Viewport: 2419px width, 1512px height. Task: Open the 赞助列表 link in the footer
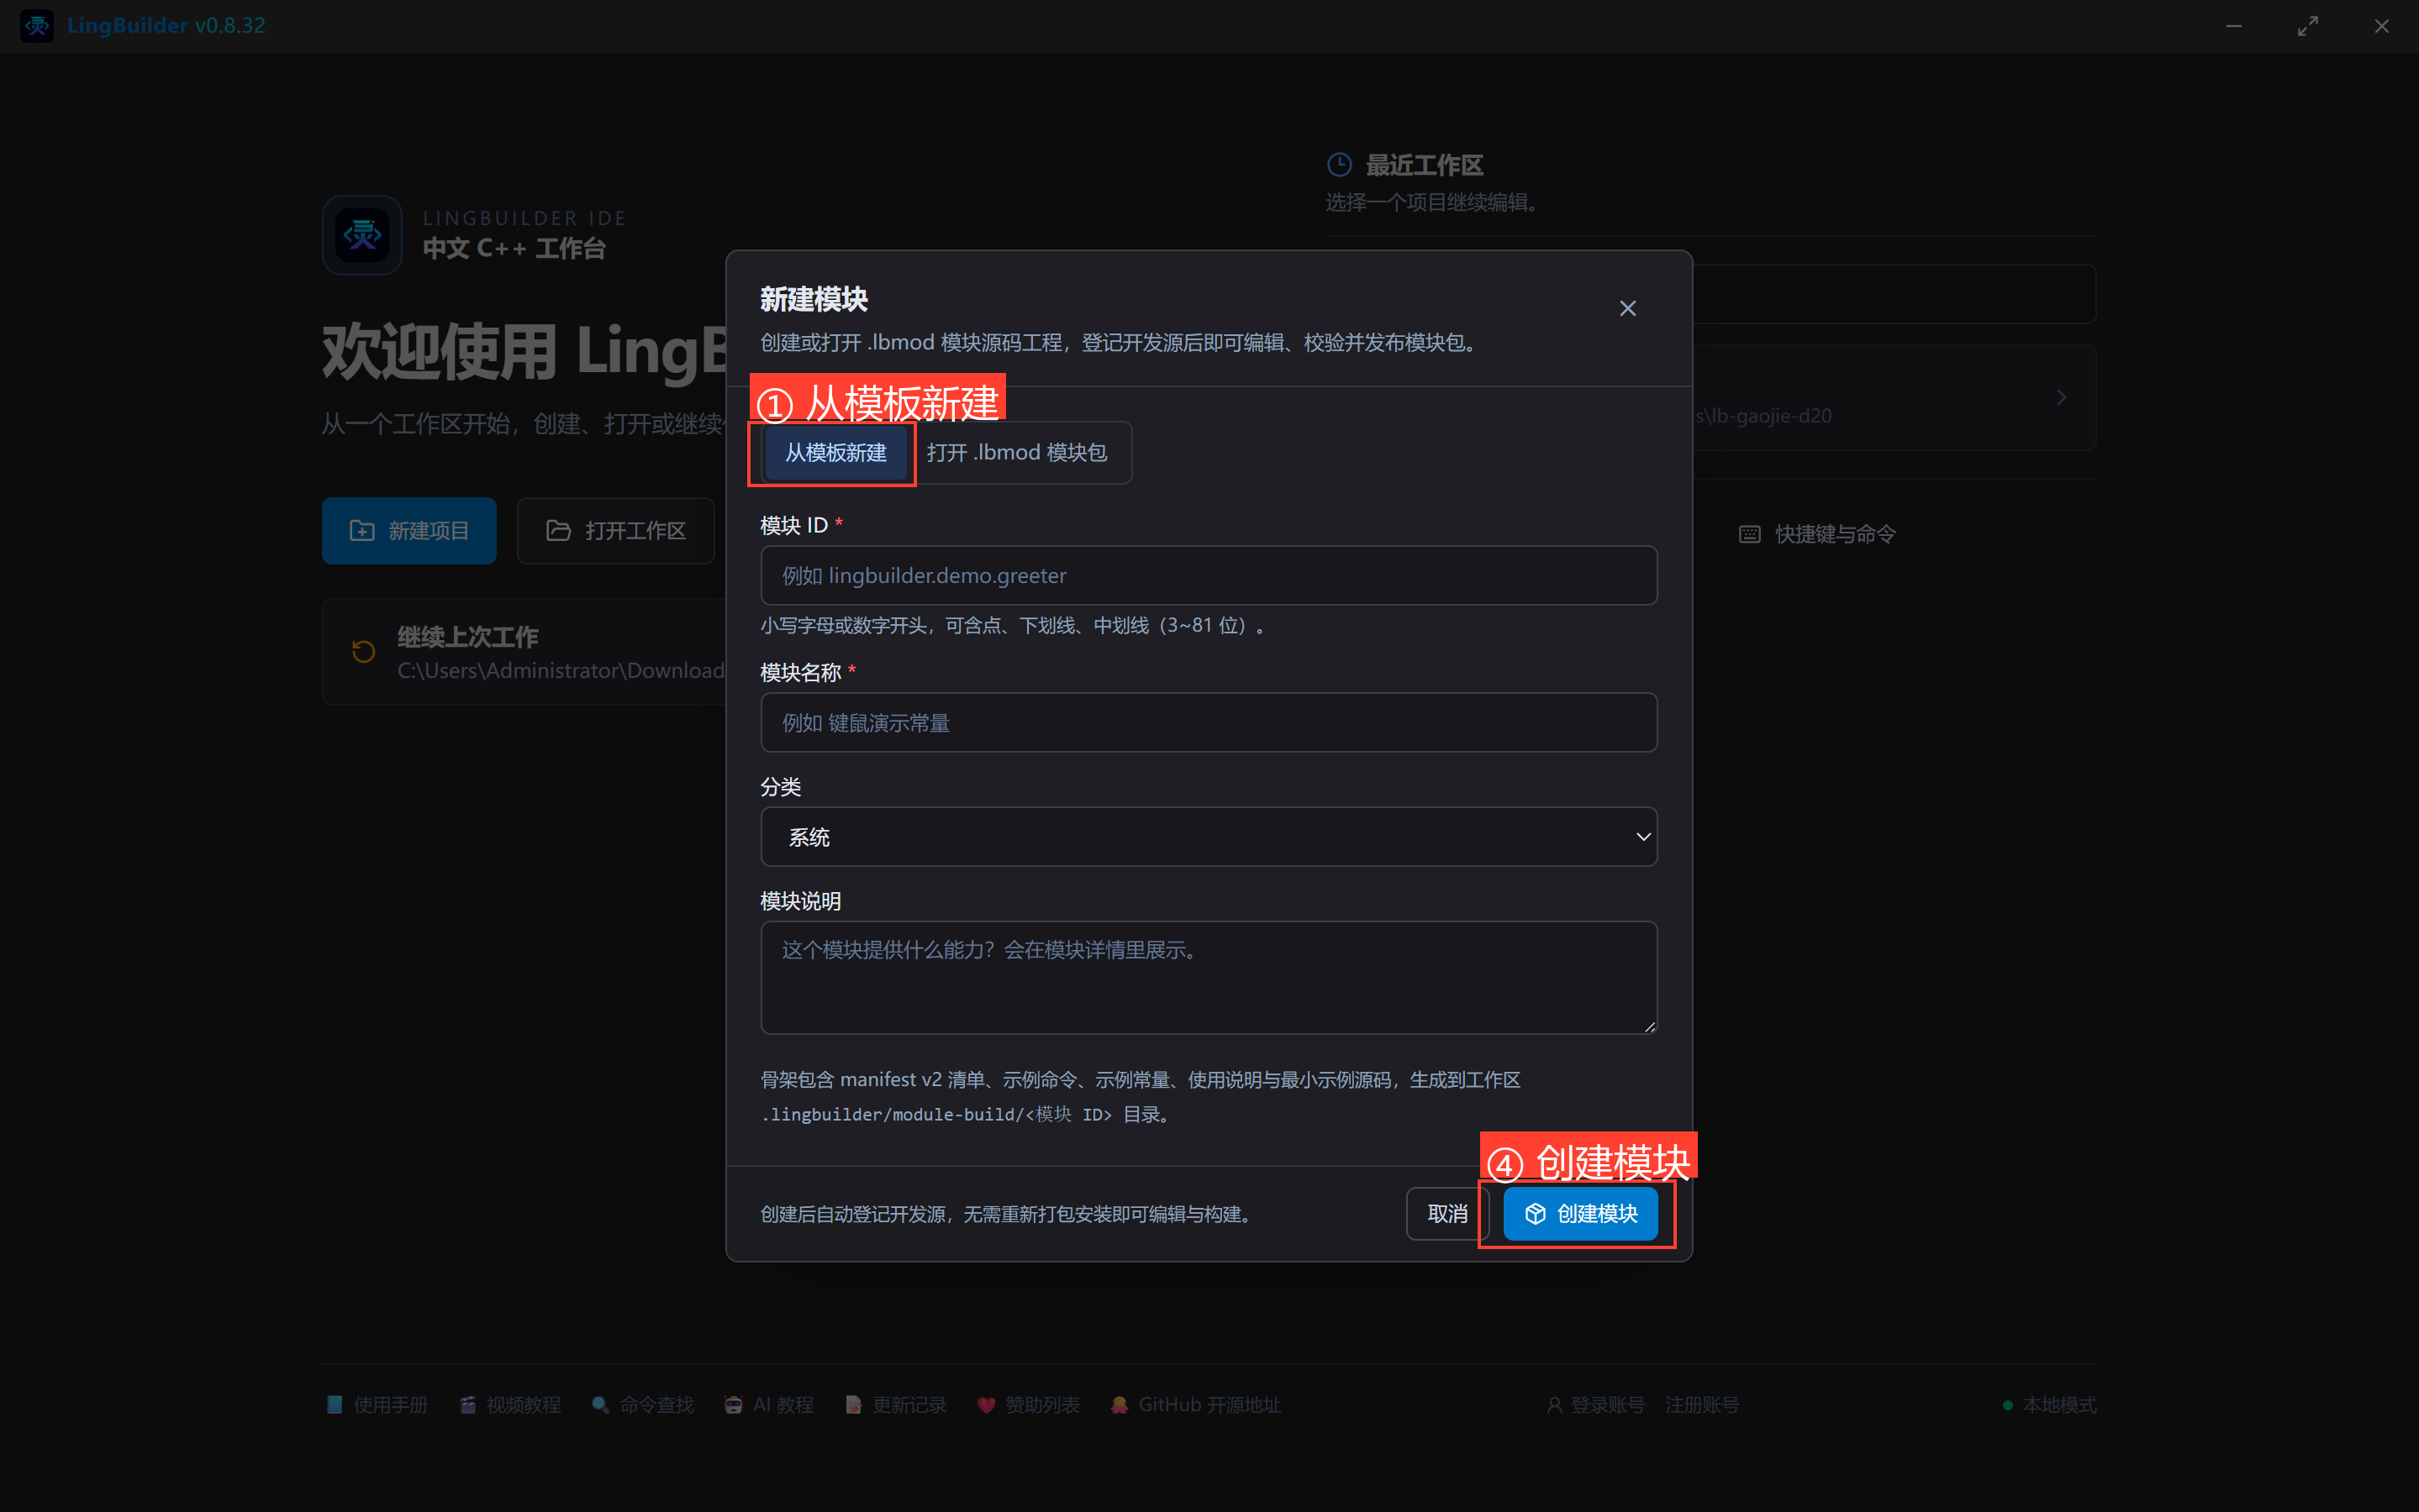click(1029, 1404)
